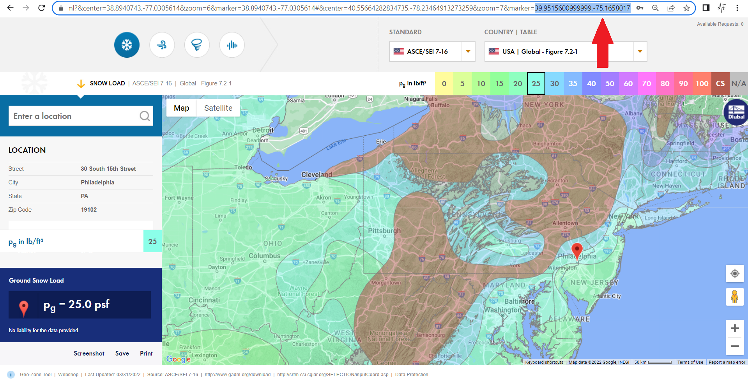Click the Enter a location field
This screenshot has width=748, height=384.
[x=81, y=116]
